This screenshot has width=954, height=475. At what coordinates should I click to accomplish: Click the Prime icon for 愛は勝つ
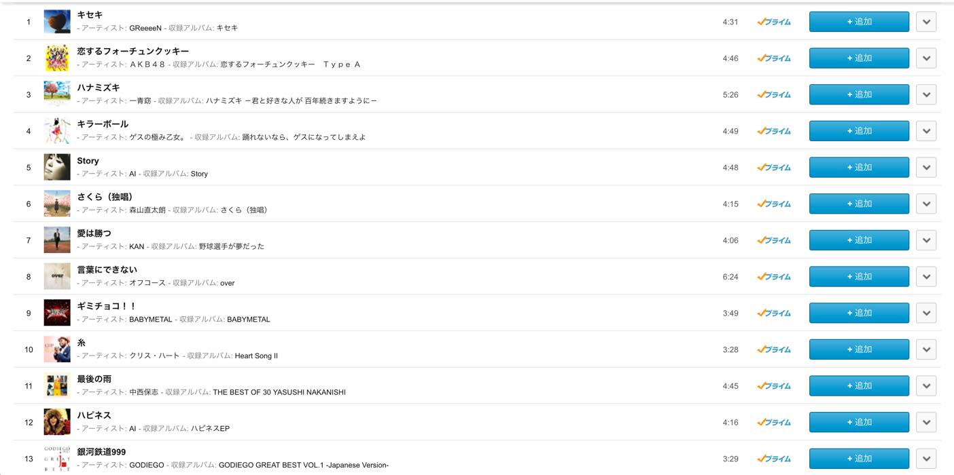(x=774, y=240)
